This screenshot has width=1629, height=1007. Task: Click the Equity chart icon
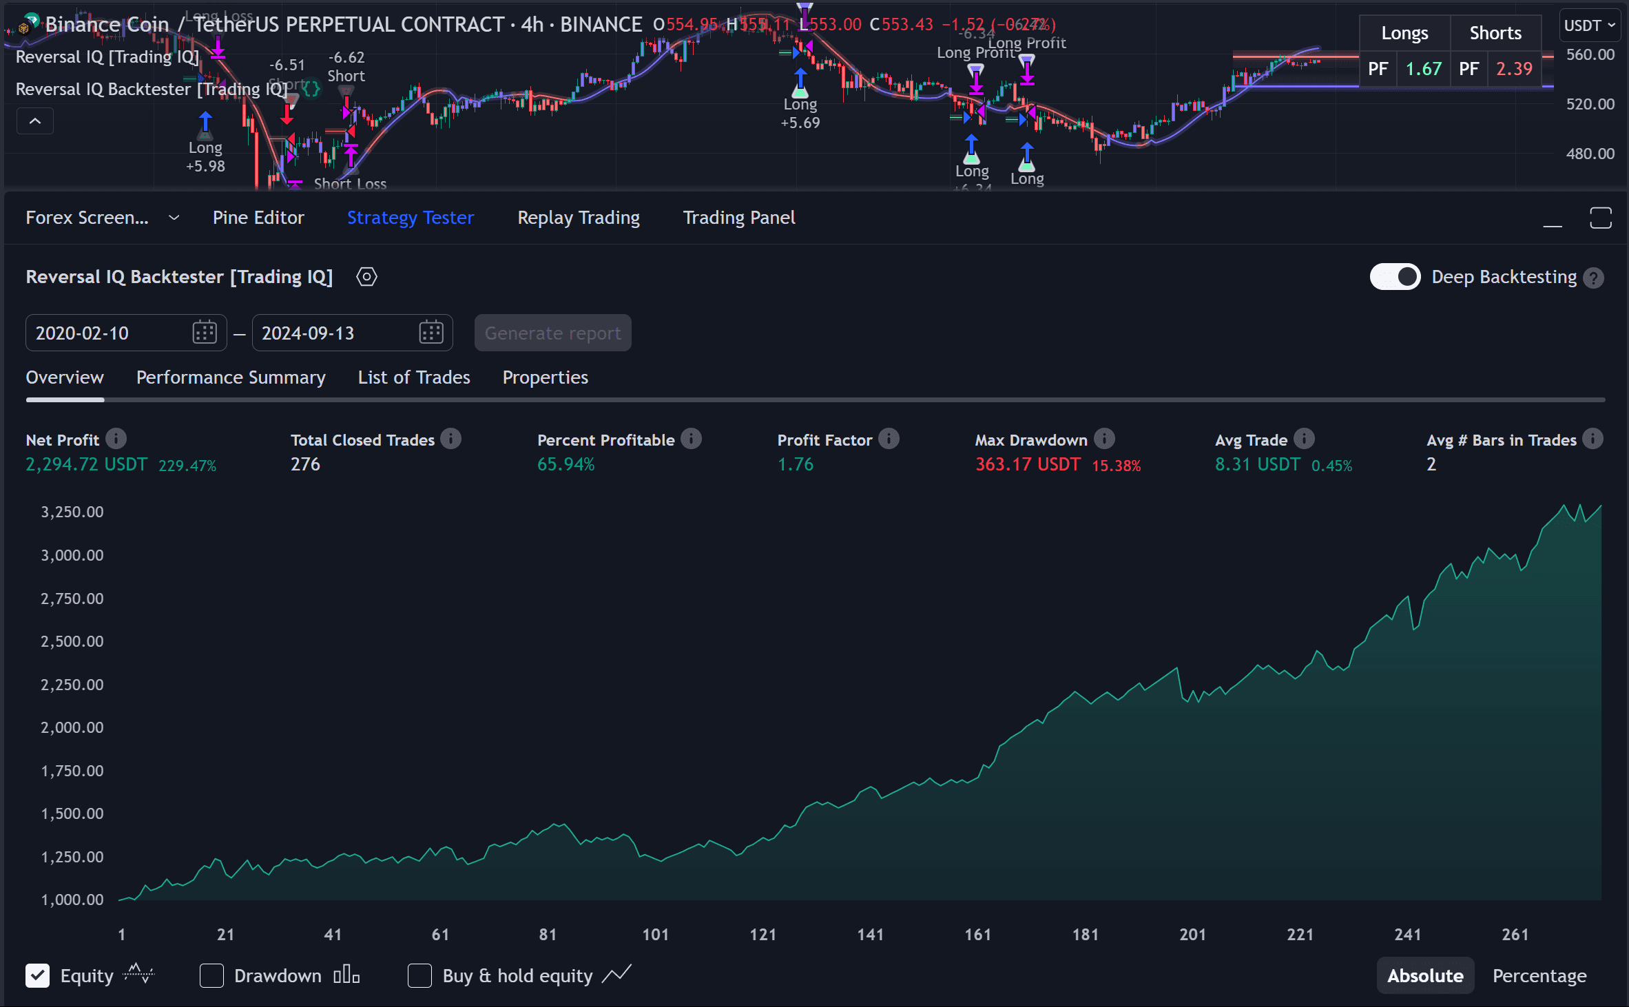coord(138,974)
